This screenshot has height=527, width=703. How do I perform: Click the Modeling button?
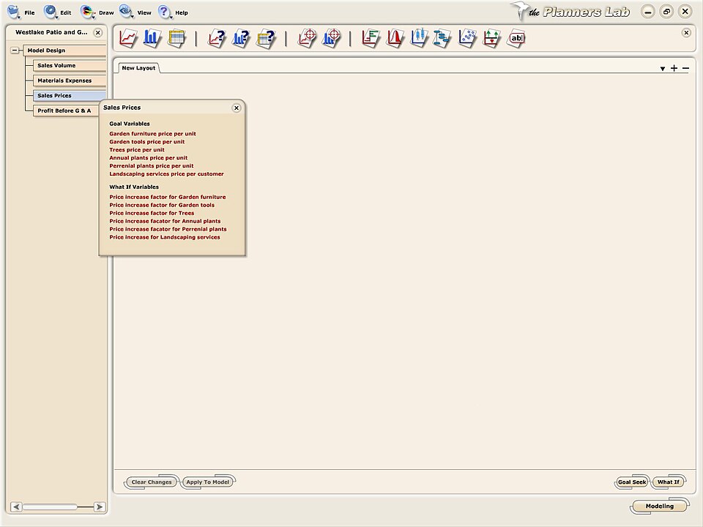(660, 507)
